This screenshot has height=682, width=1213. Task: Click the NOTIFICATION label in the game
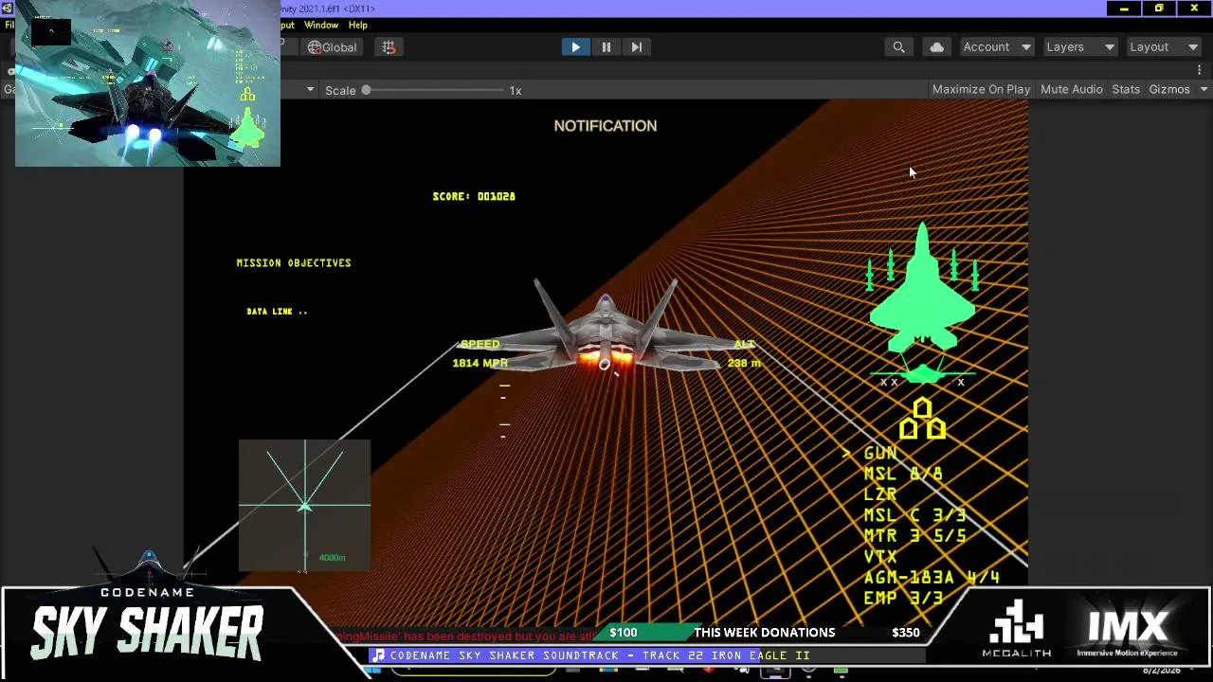coord(606,126)
